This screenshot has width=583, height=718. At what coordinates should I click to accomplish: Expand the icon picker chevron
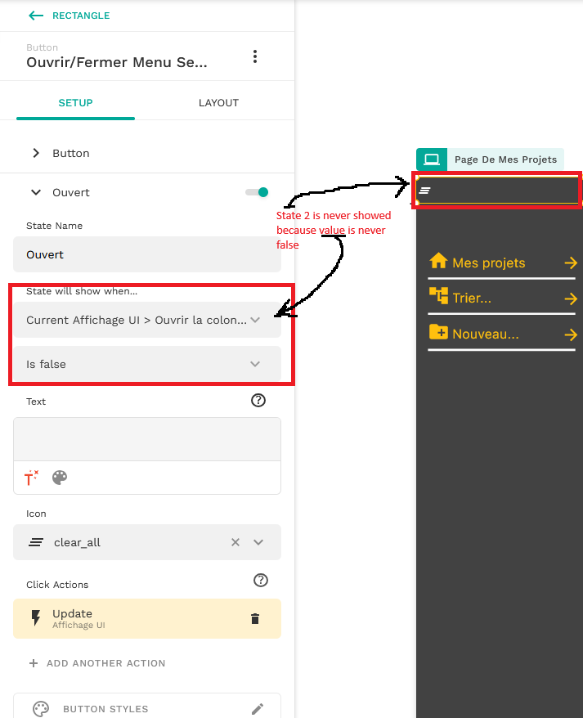(258, 542)
